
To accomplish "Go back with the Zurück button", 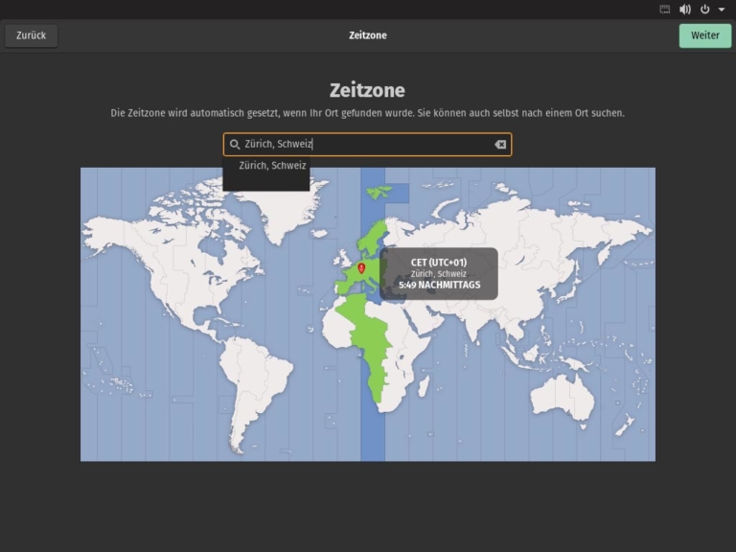I will (x=32, y=35).
